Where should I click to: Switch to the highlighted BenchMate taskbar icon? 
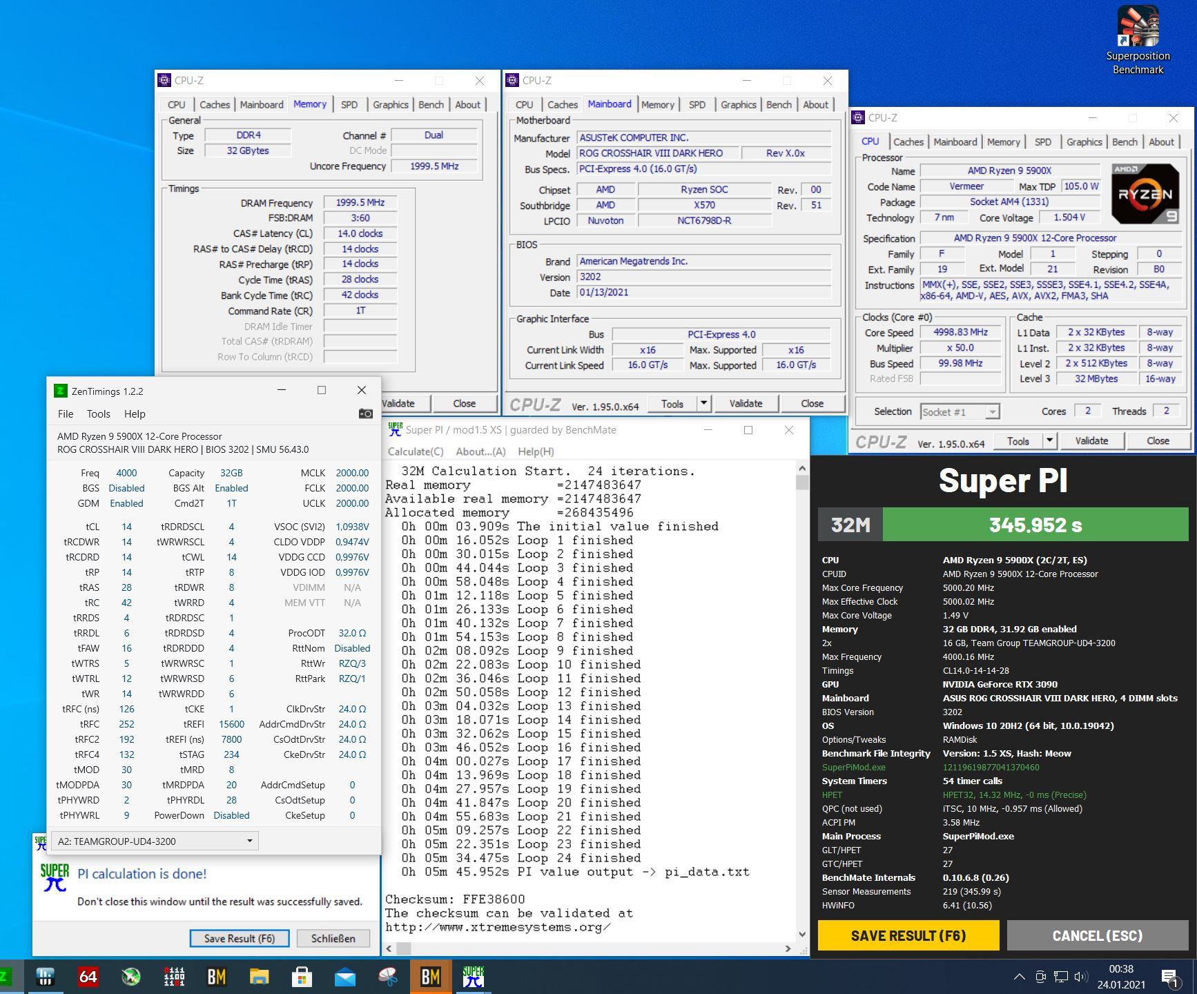(x=431, y=976)
